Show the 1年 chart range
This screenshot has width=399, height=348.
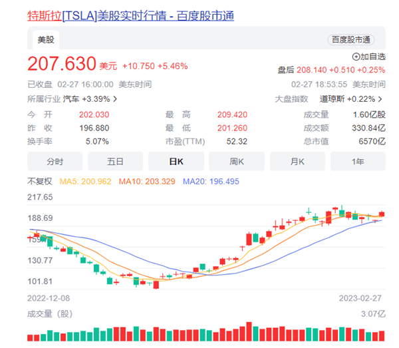pos(357,162)
